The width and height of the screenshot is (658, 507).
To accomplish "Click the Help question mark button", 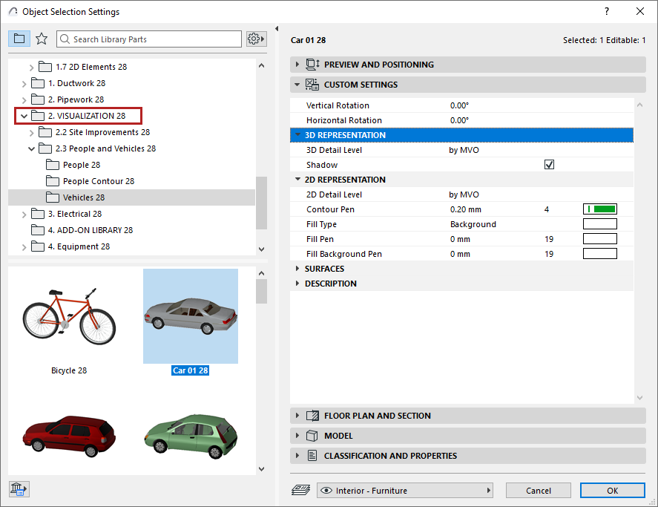I will [607, 11].
